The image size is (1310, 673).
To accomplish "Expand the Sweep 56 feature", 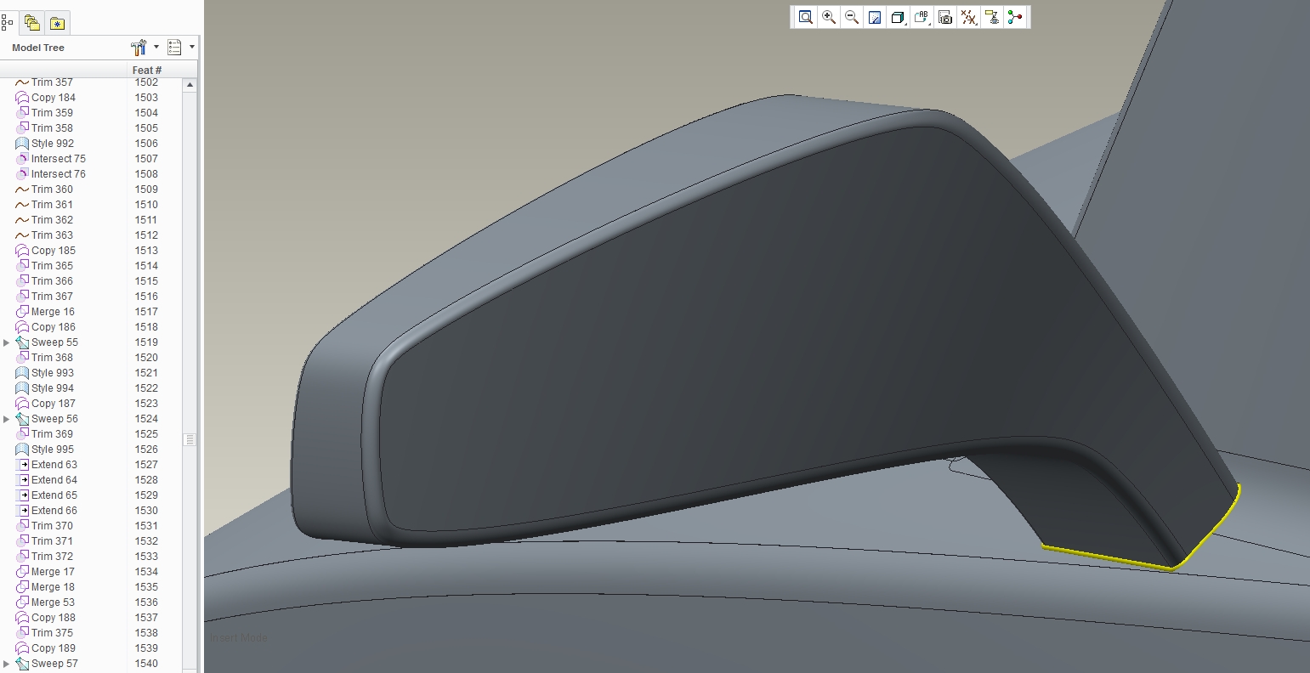I will click(x=7, y=419).
